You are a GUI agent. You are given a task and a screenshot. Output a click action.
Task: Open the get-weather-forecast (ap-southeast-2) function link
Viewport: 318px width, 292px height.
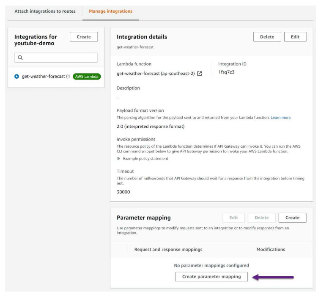pyautogui.click(x=156, y=74)
